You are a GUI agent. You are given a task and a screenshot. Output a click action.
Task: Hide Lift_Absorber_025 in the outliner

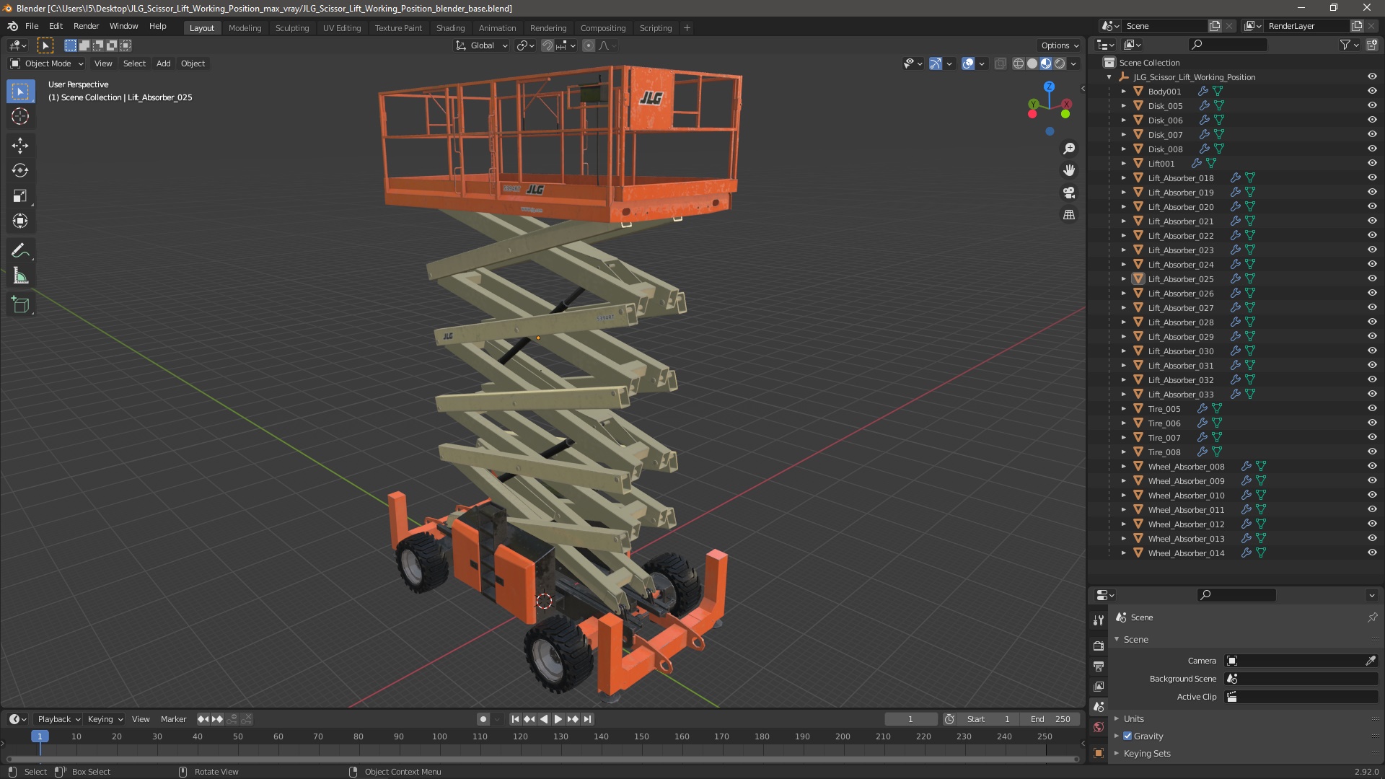(1372, 279)
